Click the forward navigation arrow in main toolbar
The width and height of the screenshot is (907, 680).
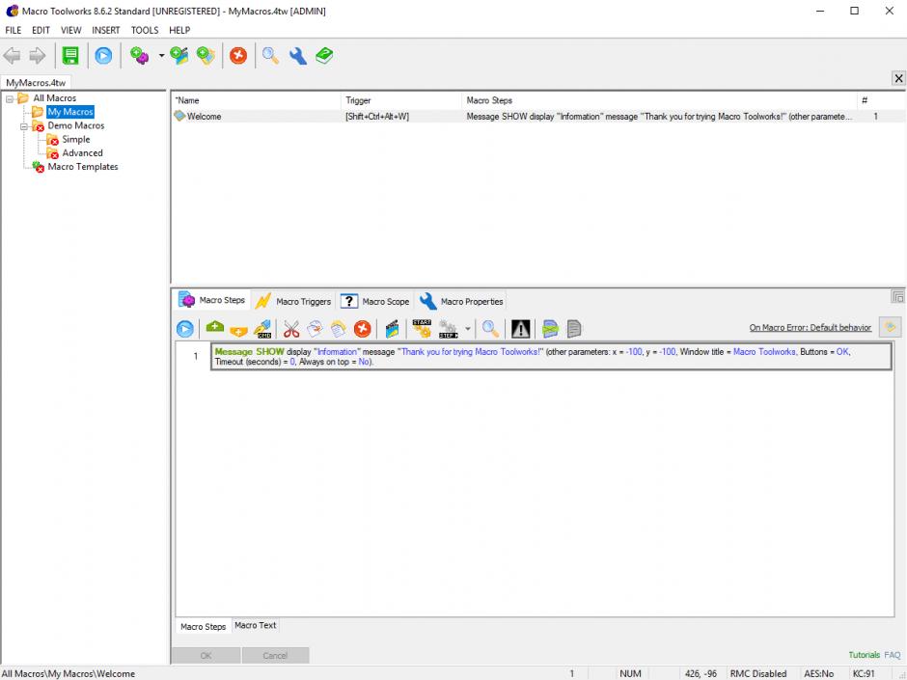[x=37, y=56]
